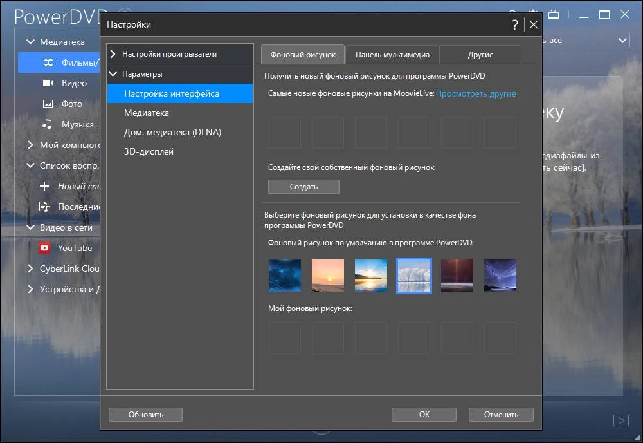Open help with the question mark in Настройки
The image size is (643, 443).
pos(515,24)
